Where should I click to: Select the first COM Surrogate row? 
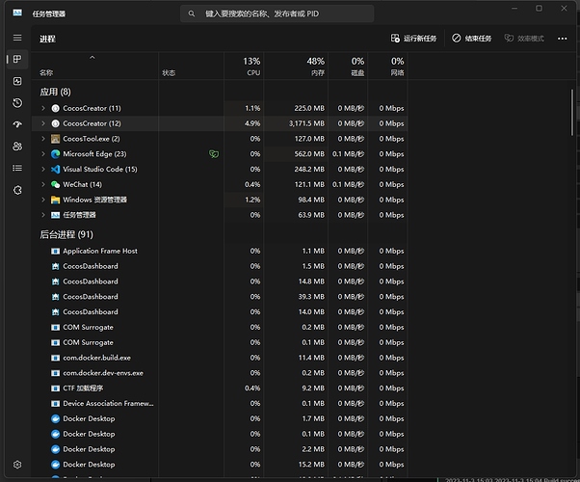220,327
